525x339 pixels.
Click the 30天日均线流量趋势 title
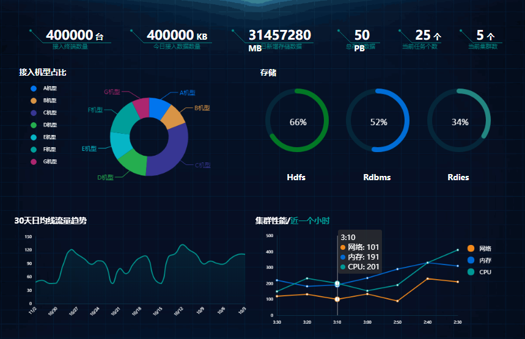51,221
